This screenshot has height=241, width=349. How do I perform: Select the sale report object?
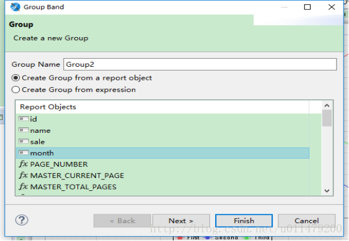(162, 142)
